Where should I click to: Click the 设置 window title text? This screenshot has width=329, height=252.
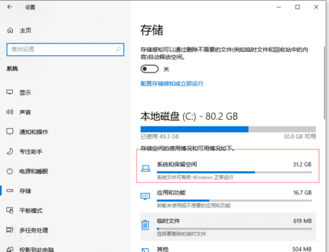(x=30, y=7)
